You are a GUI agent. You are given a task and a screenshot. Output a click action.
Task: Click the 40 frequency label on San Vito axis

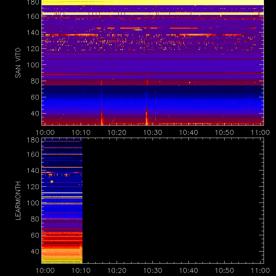point(35,114)
